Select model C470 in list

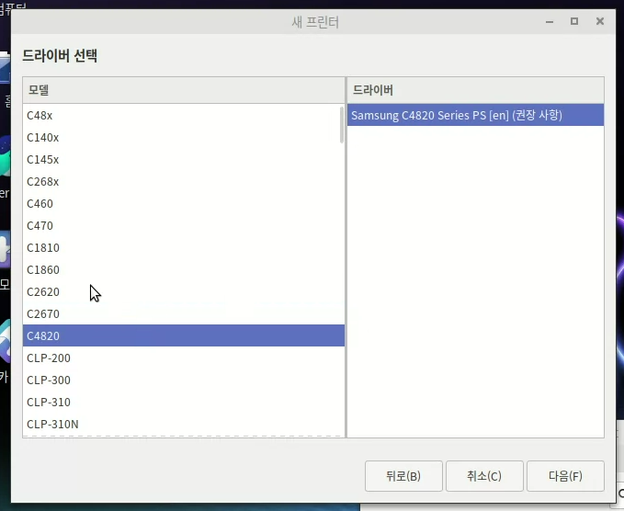[184, 226]
